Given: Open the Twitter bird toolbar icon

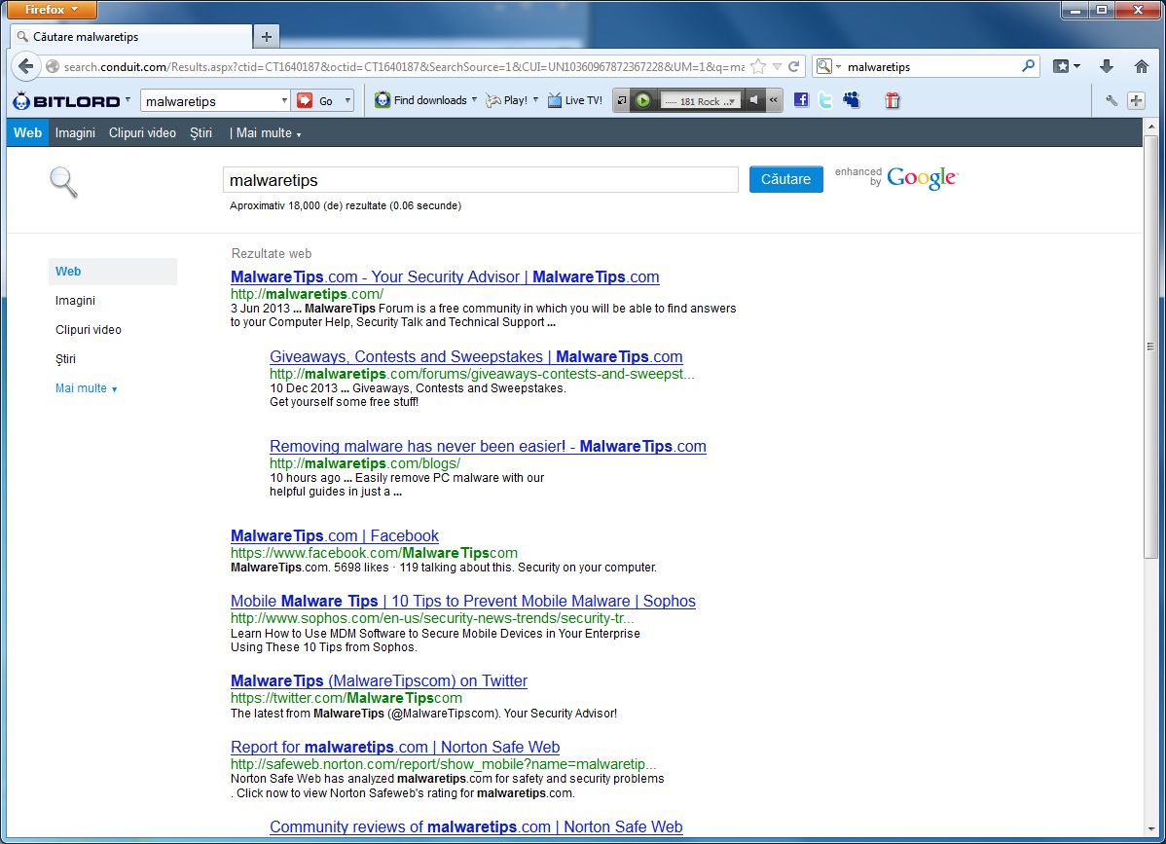Looking at the screenshot, I should click(825, 100).
